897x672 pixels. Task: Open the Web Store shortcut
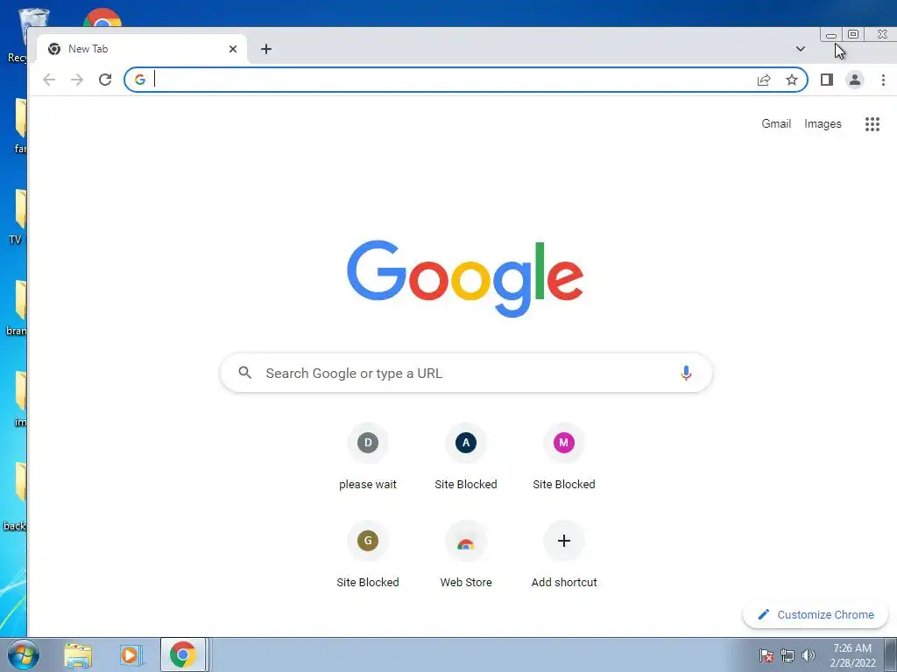coord(466,556)
